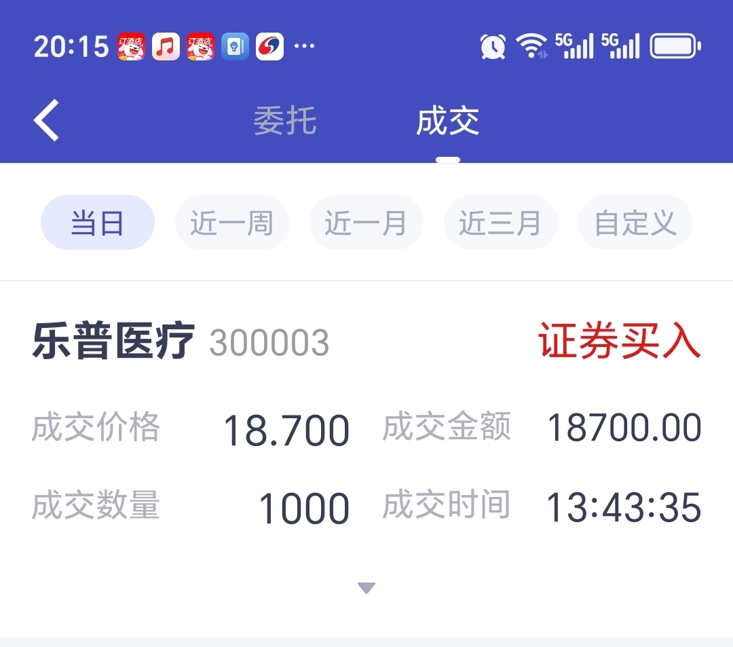Switch to the 委托 tab
733x647 pixels.
(285, 121)
